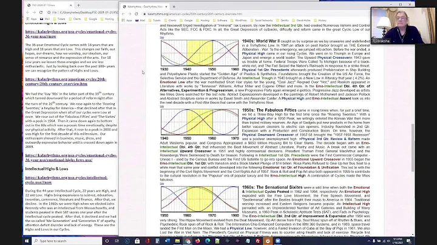Switch to Zoom from the taskbar
437x245 pixels.
278,241
